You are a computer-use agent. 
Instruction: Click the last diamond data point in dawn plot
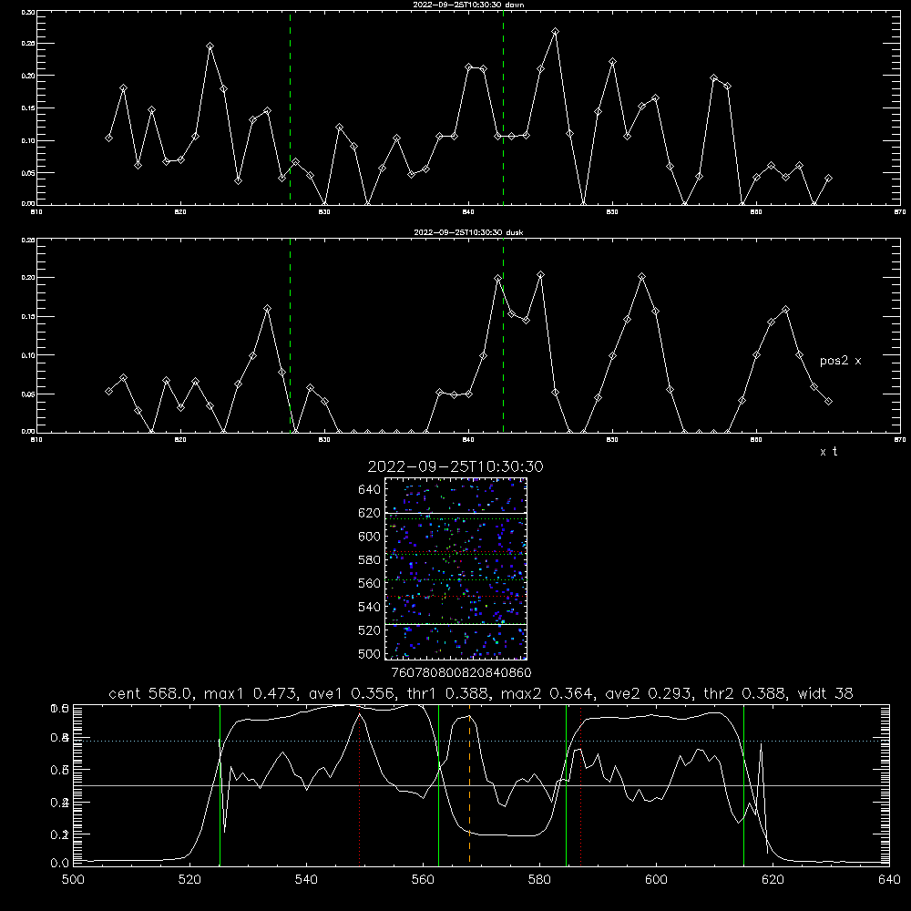click(x=828, y=179)
